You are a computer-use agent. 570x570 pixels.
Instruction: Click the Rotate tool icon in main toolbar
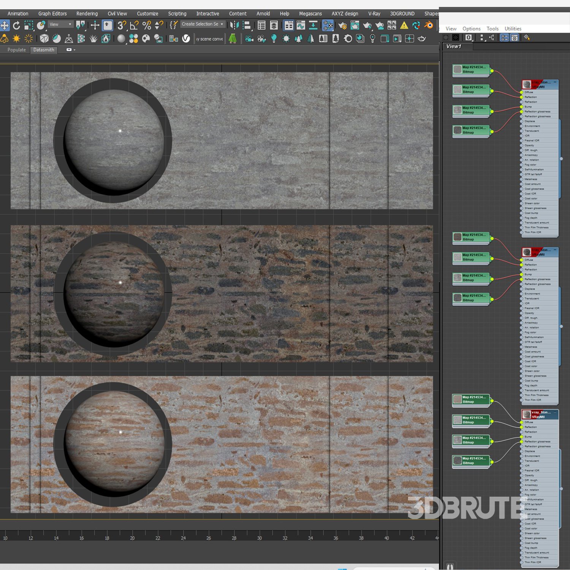coord(16,25)
